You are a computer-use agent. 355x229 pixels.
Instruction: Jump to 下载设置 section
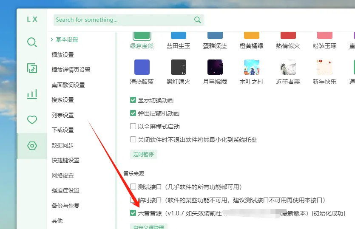63,130
